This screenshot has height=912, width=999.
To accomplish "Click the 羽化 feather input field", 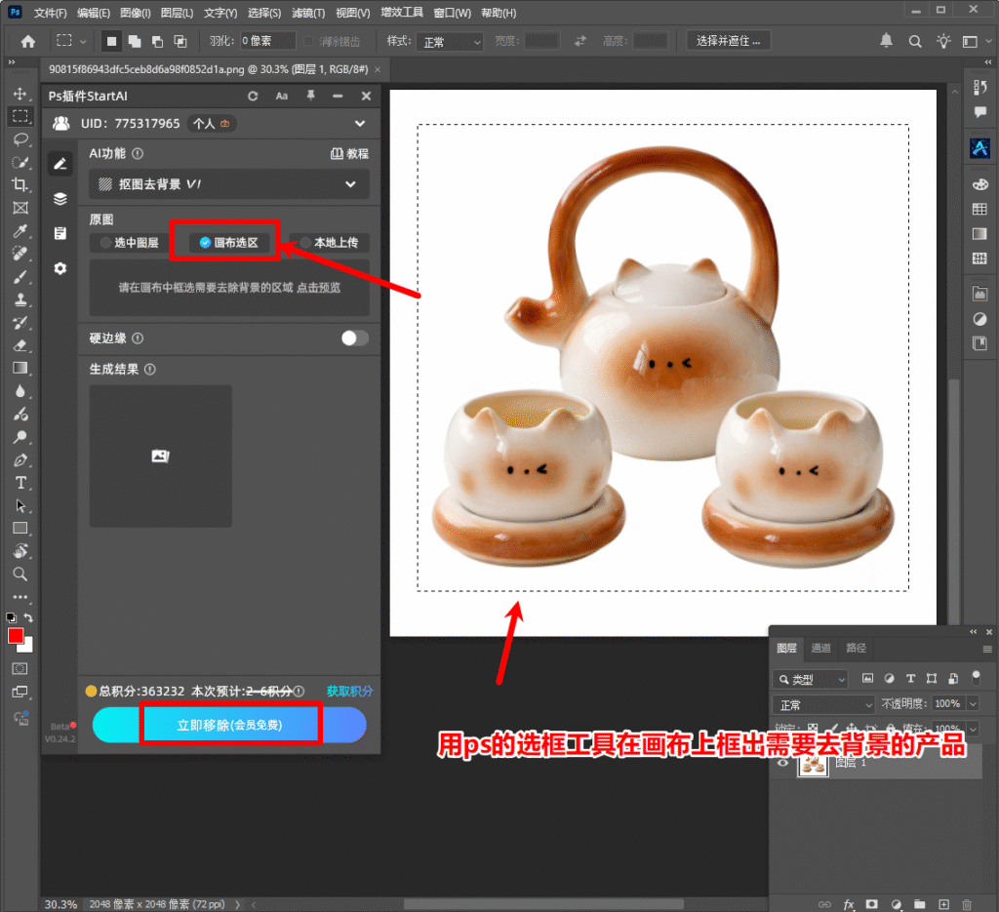I will point(267,41).
